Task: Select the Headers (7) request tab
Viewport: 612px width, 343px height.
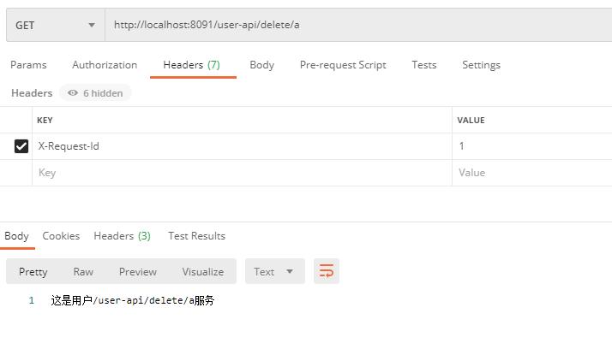Action: pos(192,65)
